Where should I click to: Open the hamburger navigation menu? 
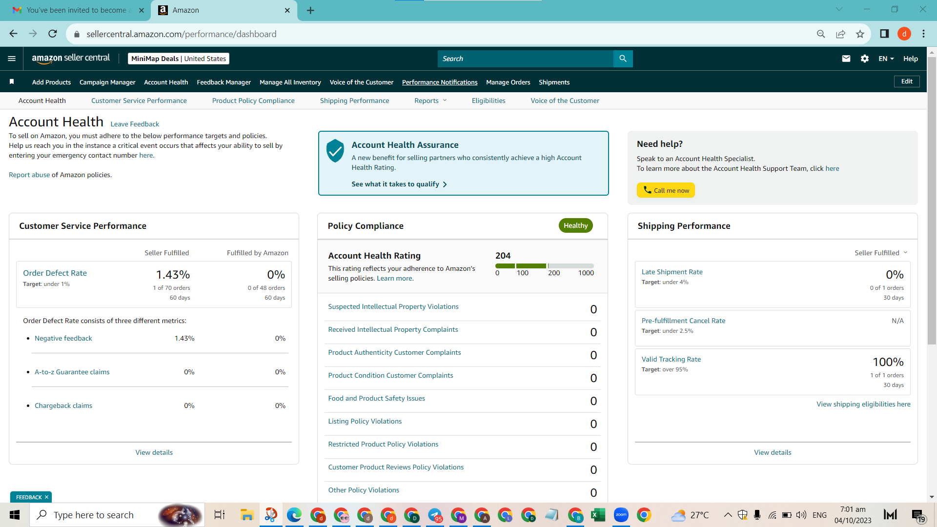(x=12, y=59)
